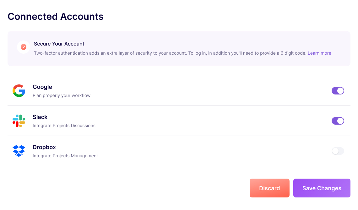The width and height of the screenshot is (358, 210).
Task: Turn off the Slack integration switch
Action: coord(338,121)
